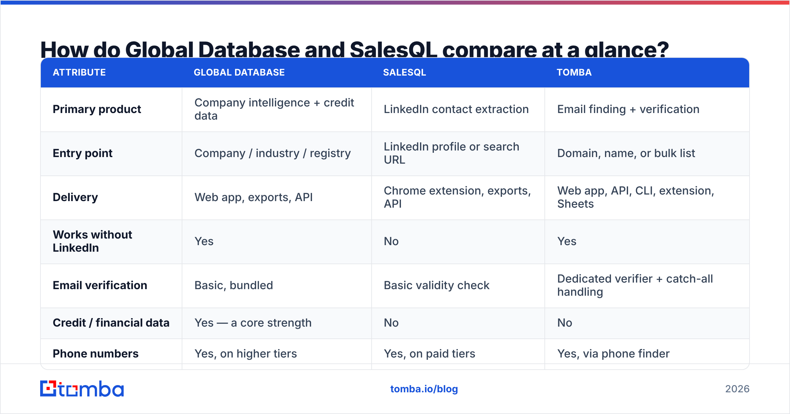790x414 pixels.
Task: Select SalesQL 'No' in Works without LinkedIn row
Action: 391,241
